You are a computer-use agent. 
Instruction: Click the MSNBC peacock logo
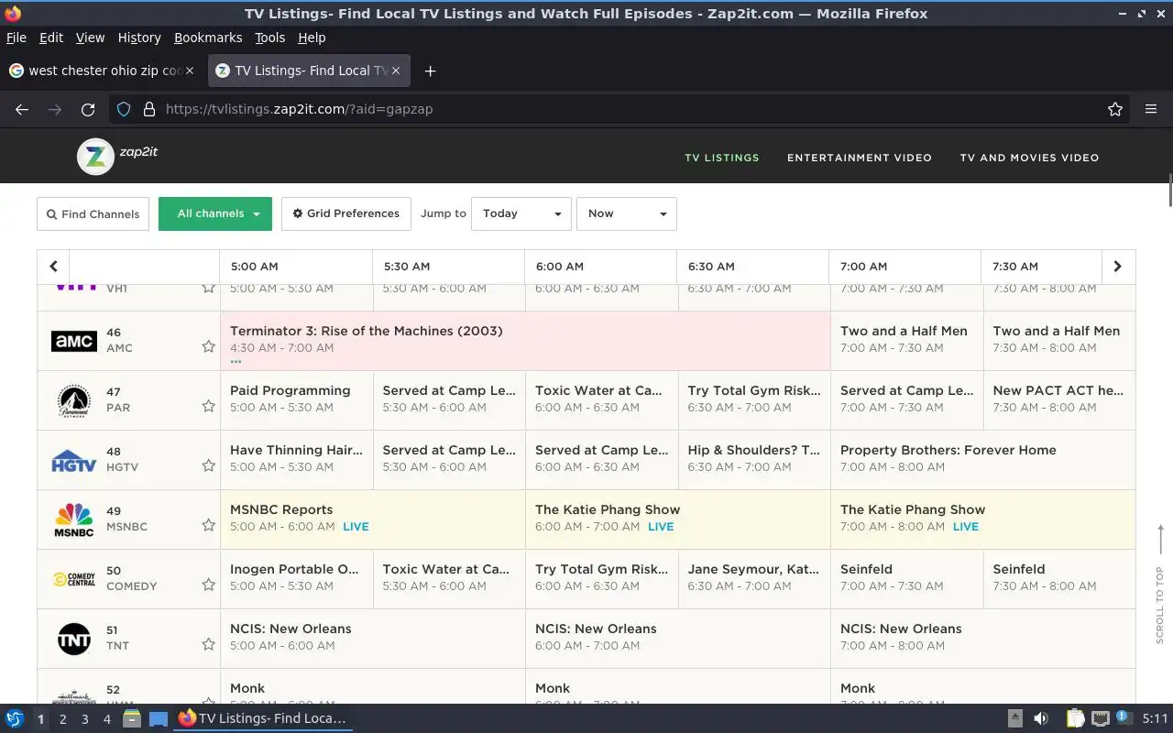[74, 520]
